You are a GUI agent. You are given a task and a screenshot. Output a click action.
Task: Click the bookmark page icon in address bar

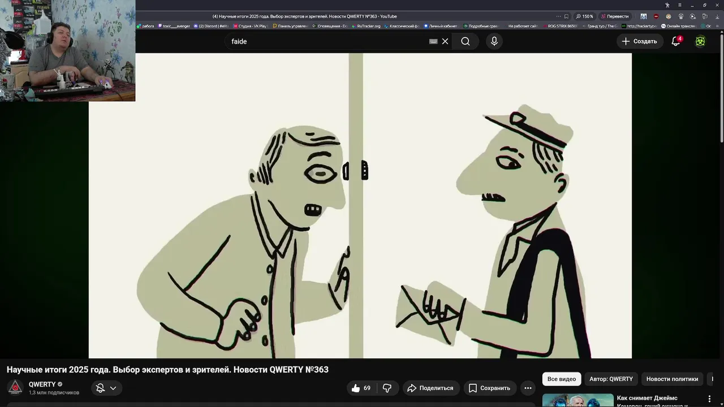coord(566,16)
